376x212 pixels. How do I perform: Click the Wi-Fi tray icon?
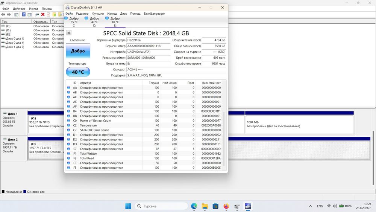pyautogui.click(x=329, y=206)
